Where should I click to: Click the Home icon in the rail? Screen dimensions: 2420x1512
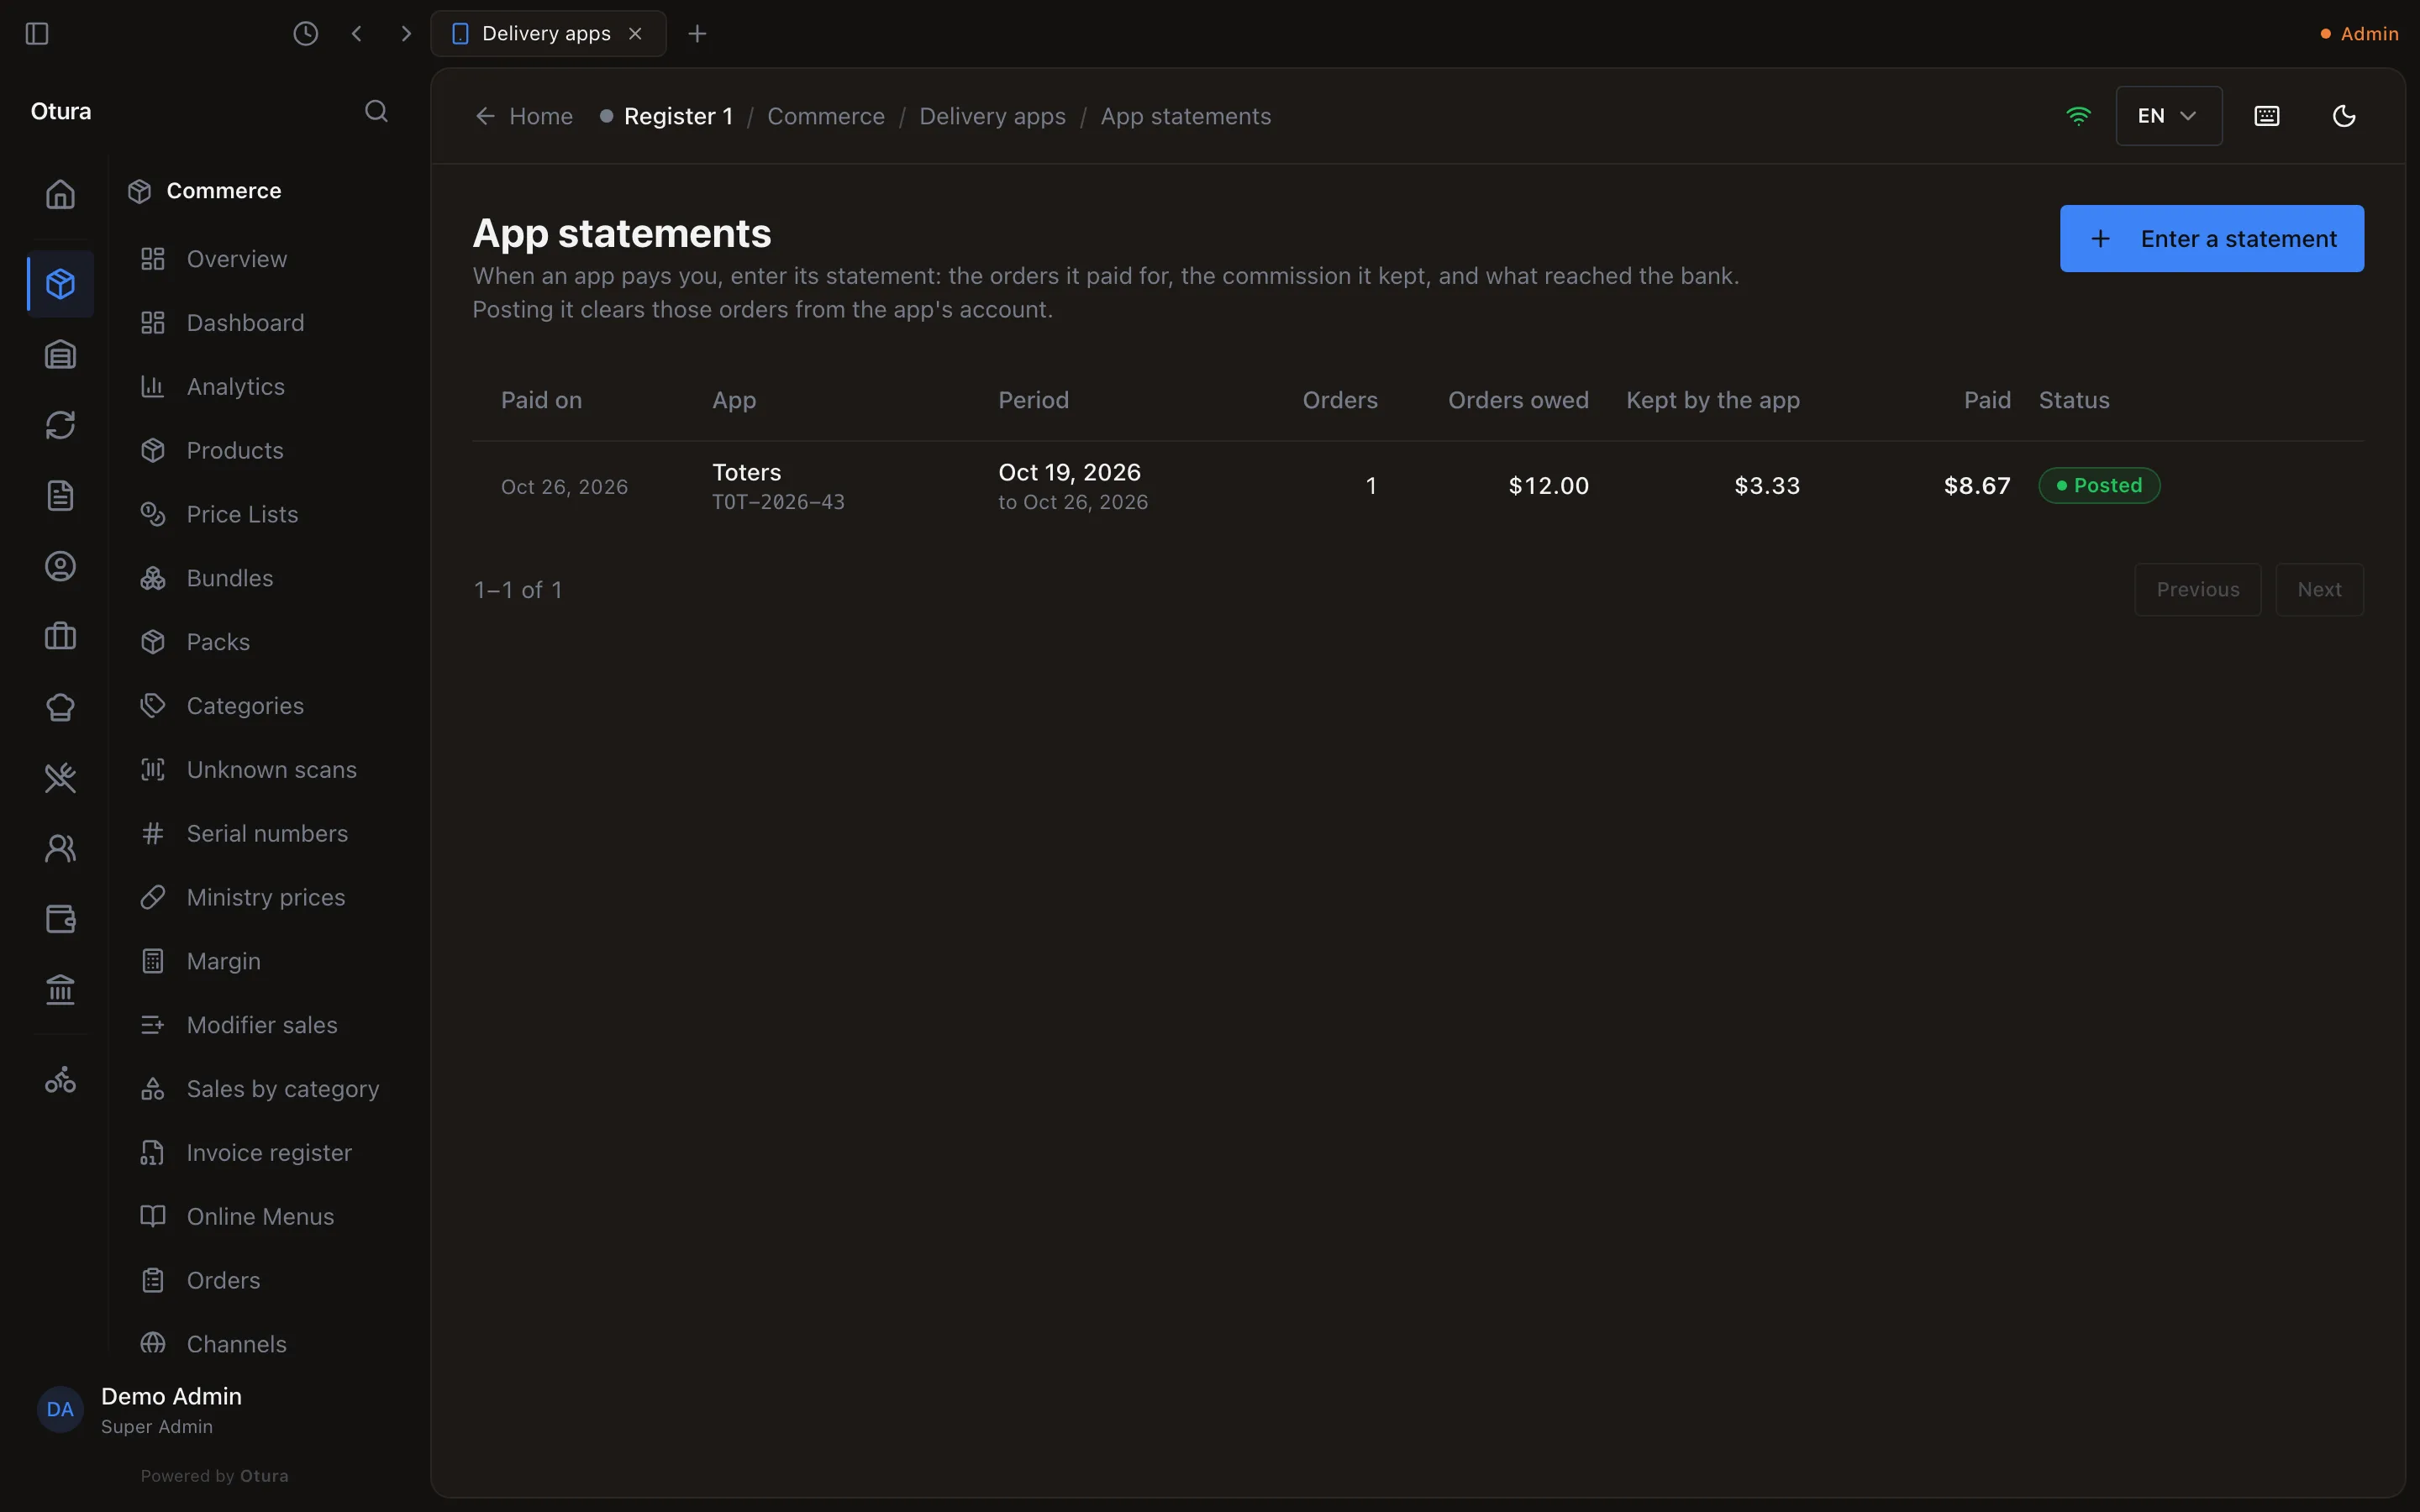[x=60, y=194]
